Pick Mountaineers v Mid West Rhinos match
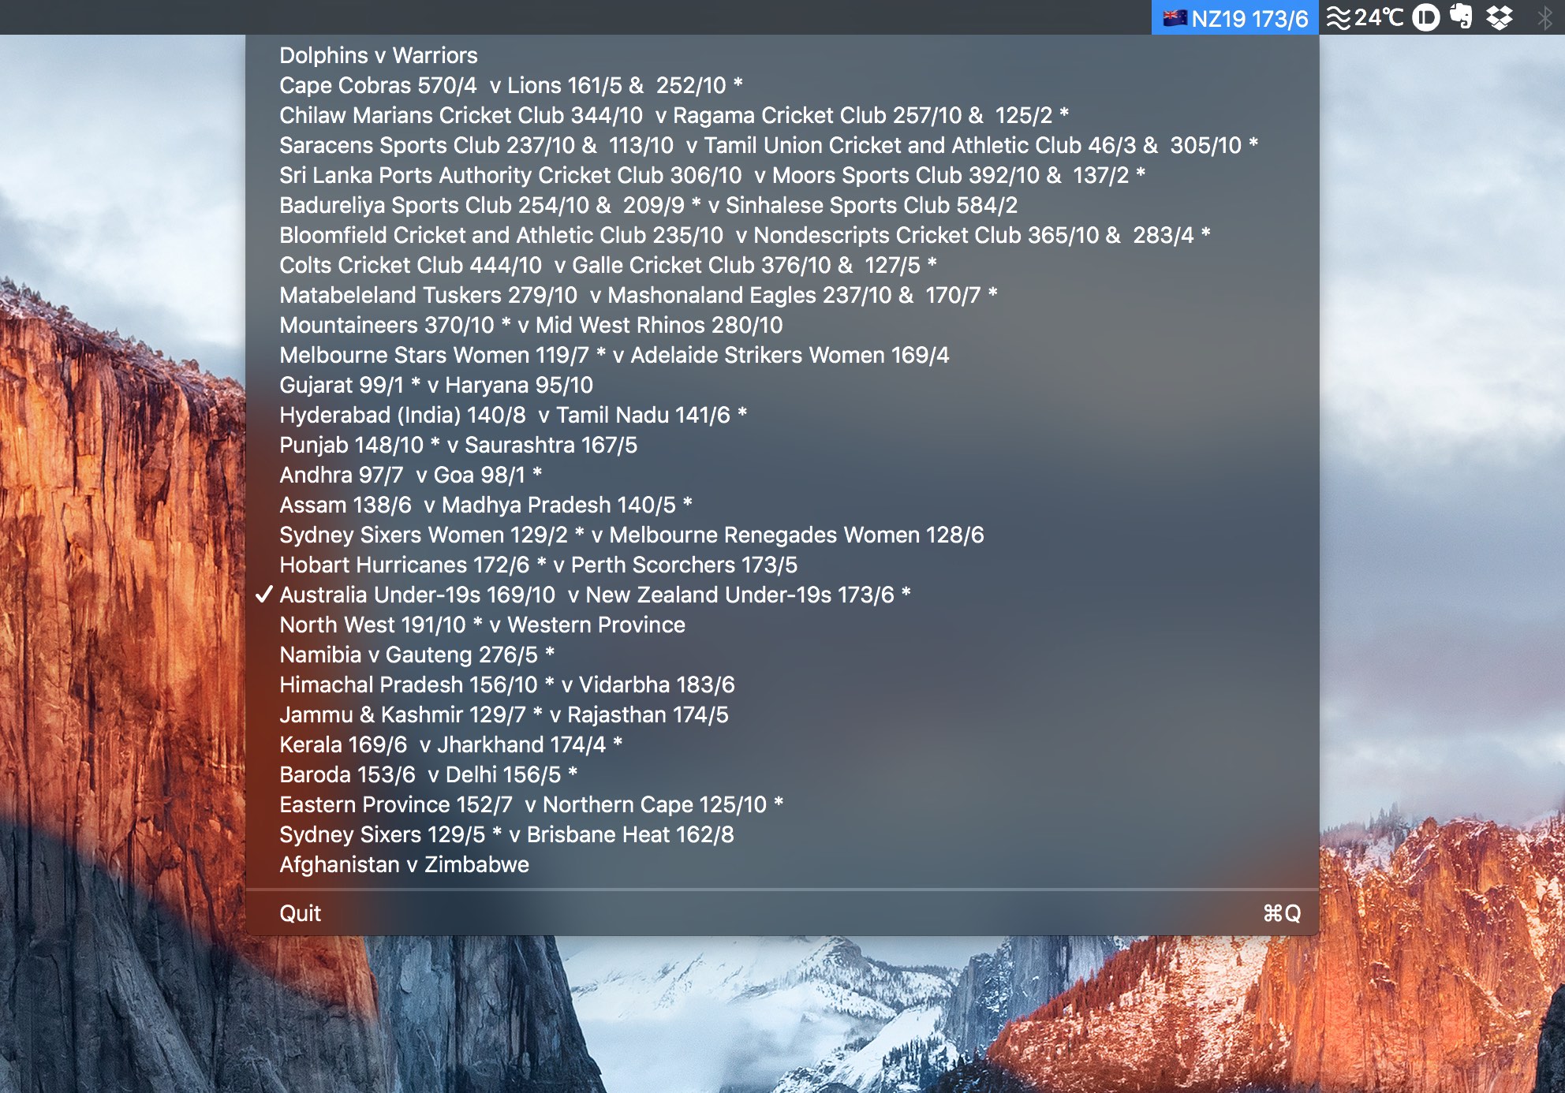Screen dimensions: 1565x1093 tap(531, 325)
